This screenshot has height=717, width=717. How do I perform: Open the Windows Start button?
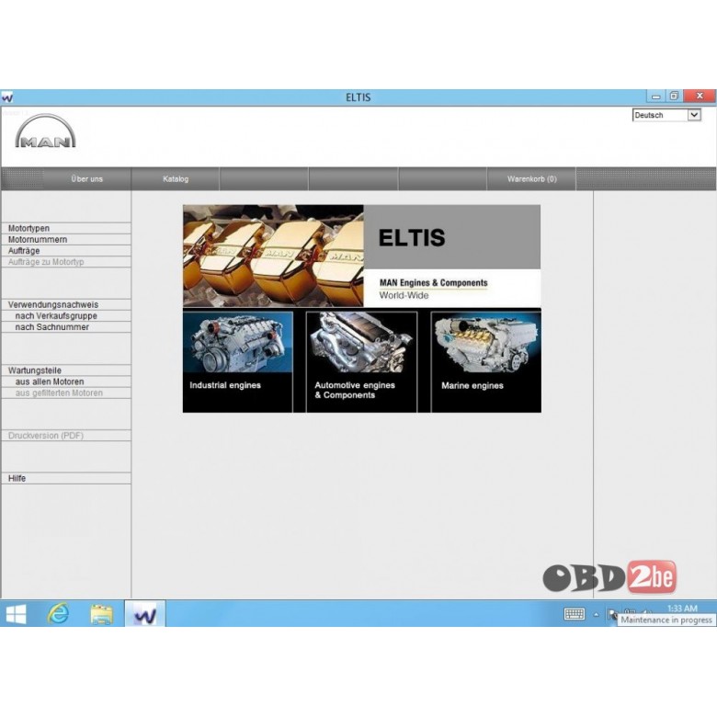tap(16, 614)
